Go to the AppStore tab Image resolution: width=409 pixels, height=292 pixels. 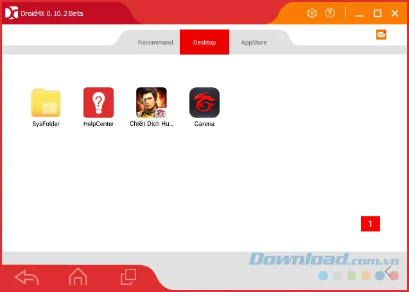click(254, 42)
